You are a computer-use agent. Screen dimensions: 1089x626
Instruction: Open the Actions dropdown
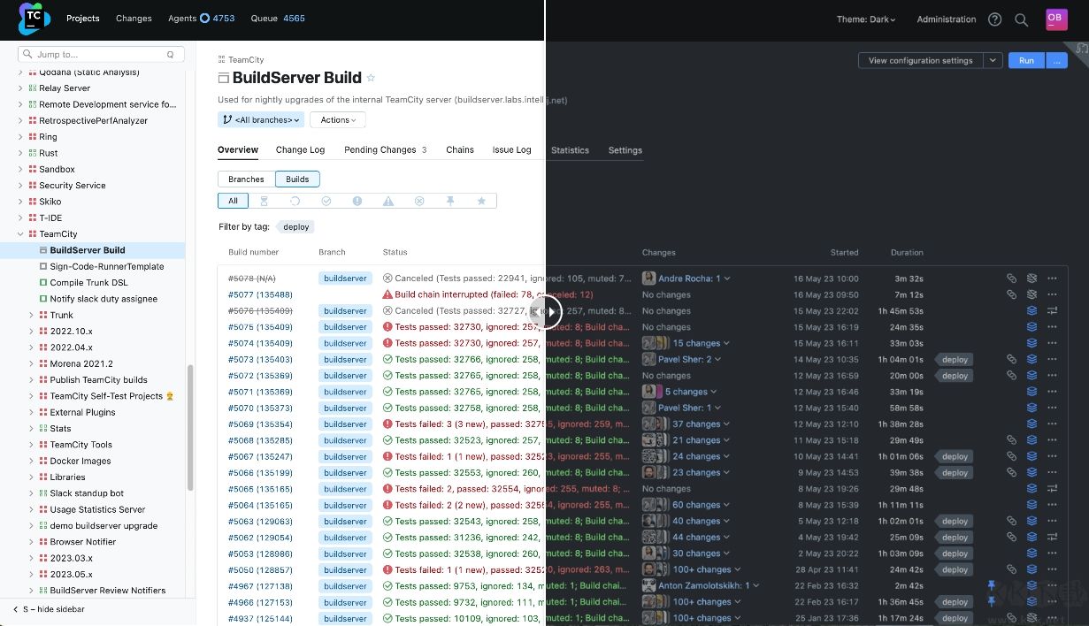pyautogui.click(x=338, y=119)
